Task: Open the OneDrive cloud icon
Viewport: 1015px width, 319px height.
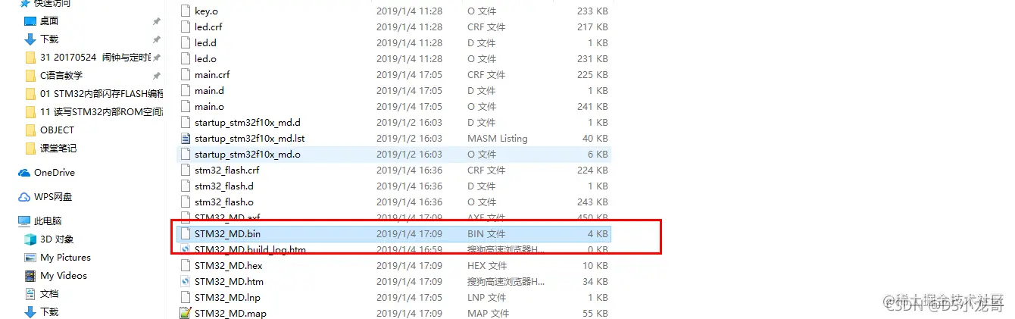Action: [24, 173]
